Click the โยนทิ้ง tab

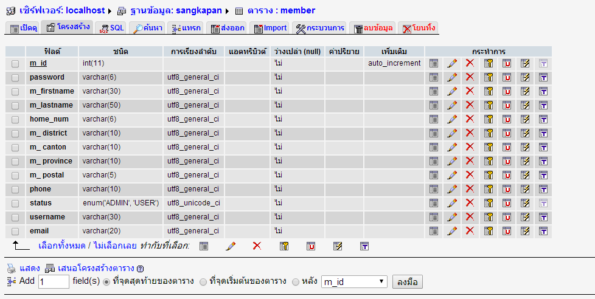tap(419, 28)
